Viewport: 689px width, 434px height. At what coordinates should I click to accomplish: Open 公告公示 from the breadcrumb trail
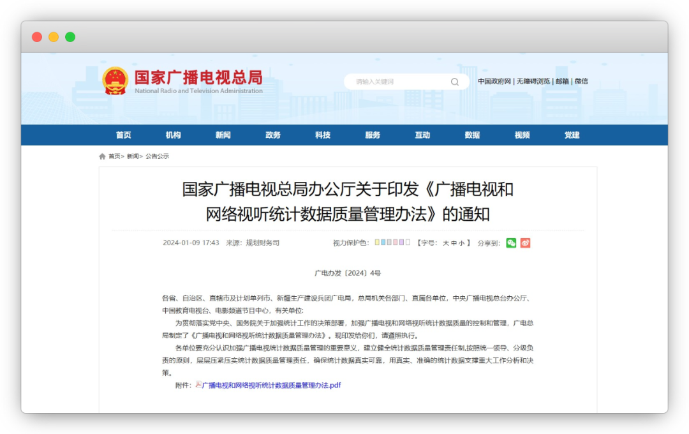[x=156, y=156]
